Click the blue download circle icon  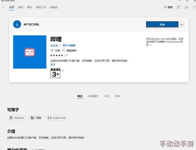click(17, 24)
